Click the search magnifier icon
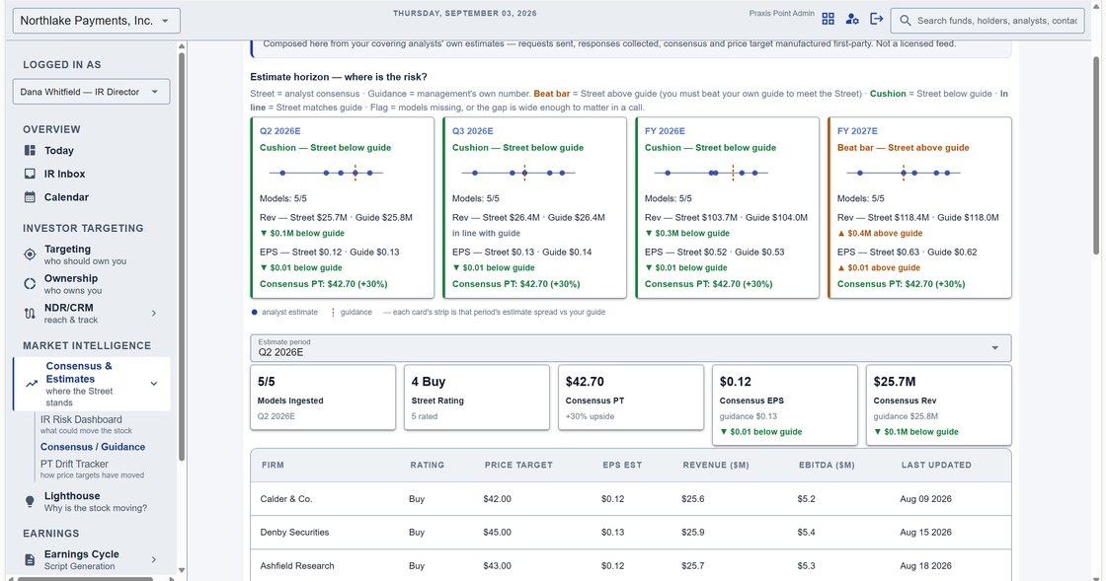The height and width of the screenshot is (581, 1106). [905, 21]
